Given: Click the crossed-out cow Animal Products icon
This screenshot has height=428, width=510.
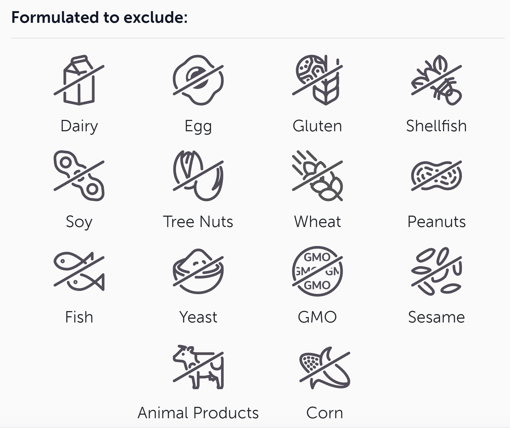Looking at the screenshot, I should click(x=198, y=367).
